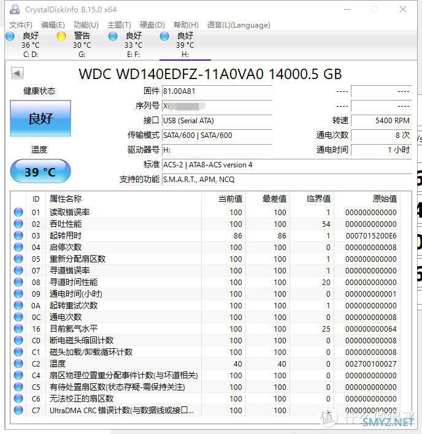Click the blurred 序列号 serial number field
The height and width of the screenshot is (434, 422).
click(217, 105)
